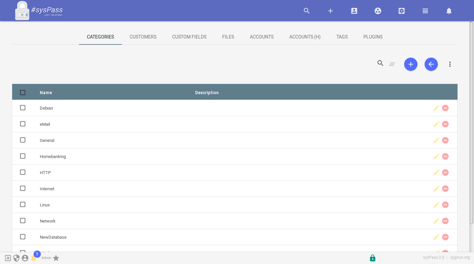This screenshot has height=264, width=474.
Task: Click the blue add category button
Action: pyautogui.click(x=411, y=64)
